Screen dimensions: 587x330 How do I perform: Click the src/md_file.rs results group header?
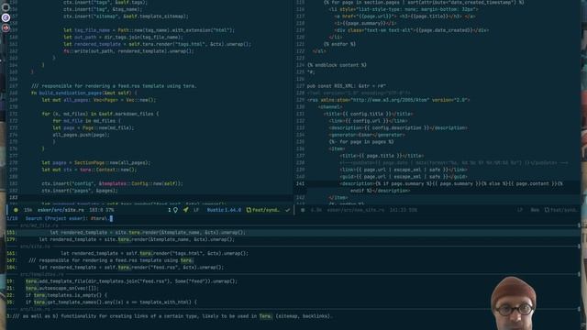(x=39, y=225)
